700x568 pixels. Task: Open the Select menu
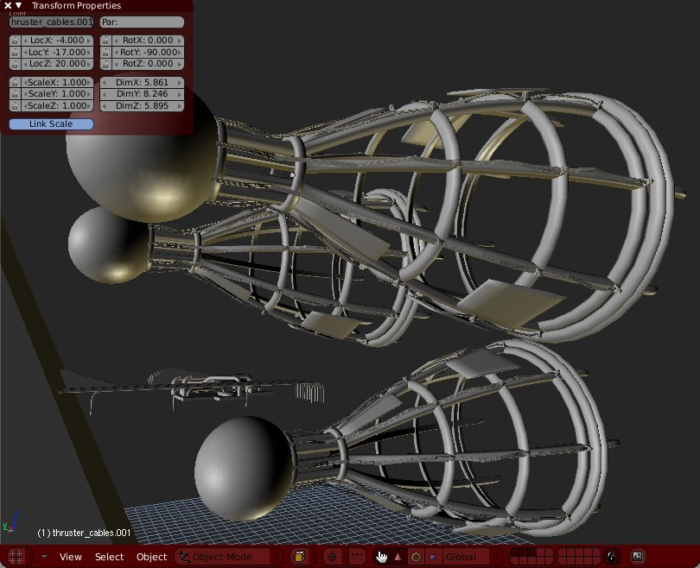point(109,557)
